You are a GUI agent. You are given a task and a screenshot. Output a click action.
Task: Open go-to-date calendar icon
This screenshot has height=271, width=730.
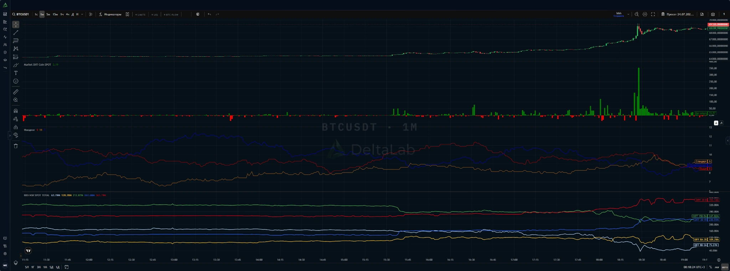[66, 267]
